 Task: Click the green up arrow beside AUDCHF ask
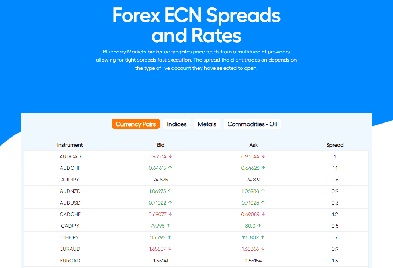(x=263, y=168)
